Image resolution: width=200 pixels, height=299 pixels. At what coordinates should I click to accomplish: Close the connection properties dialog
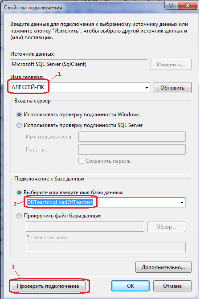point(188,5)
